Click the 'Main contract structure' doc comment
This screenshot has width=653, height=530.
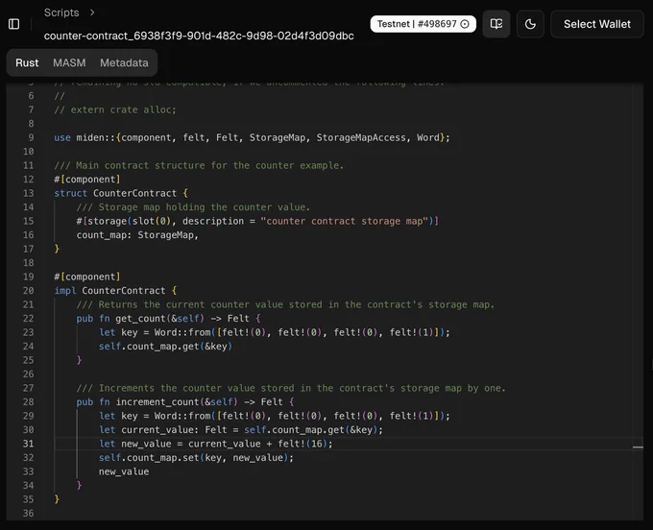(x=199, y=166)
